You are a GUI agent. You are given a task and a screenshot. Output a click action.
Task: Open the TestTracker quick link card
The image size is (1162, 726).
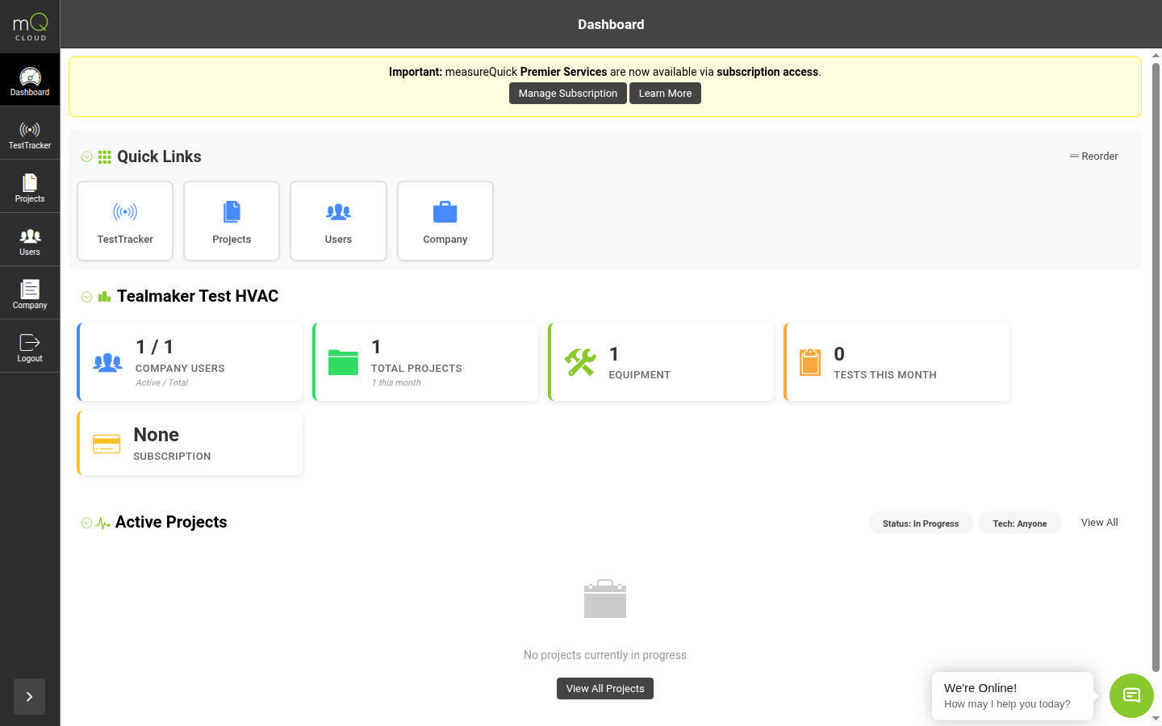(124, 221)
